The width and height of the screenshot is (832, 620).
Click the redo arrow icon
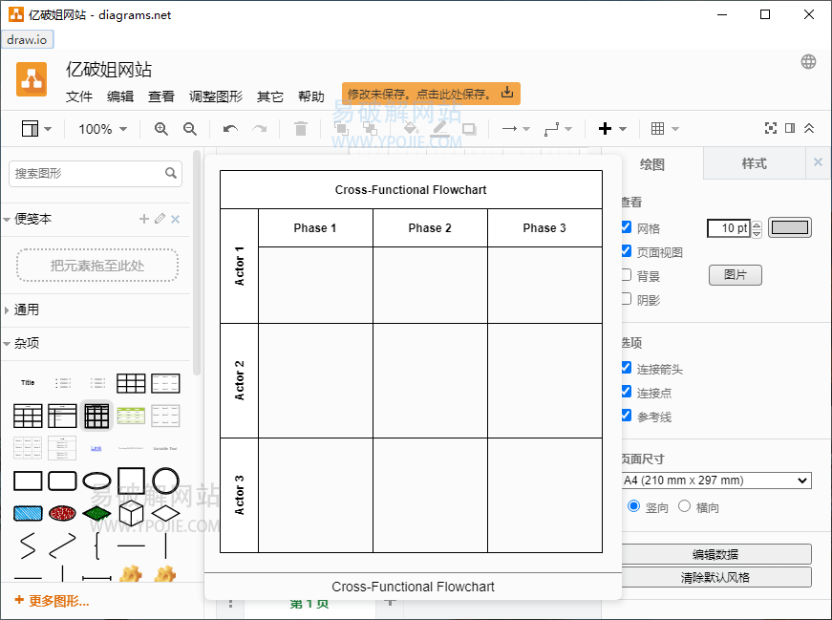point(260,128)
